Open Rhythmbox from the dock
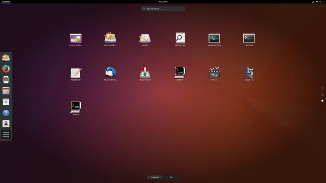The height and width of the screenshot is (183, 326). (x=6, y=80)
